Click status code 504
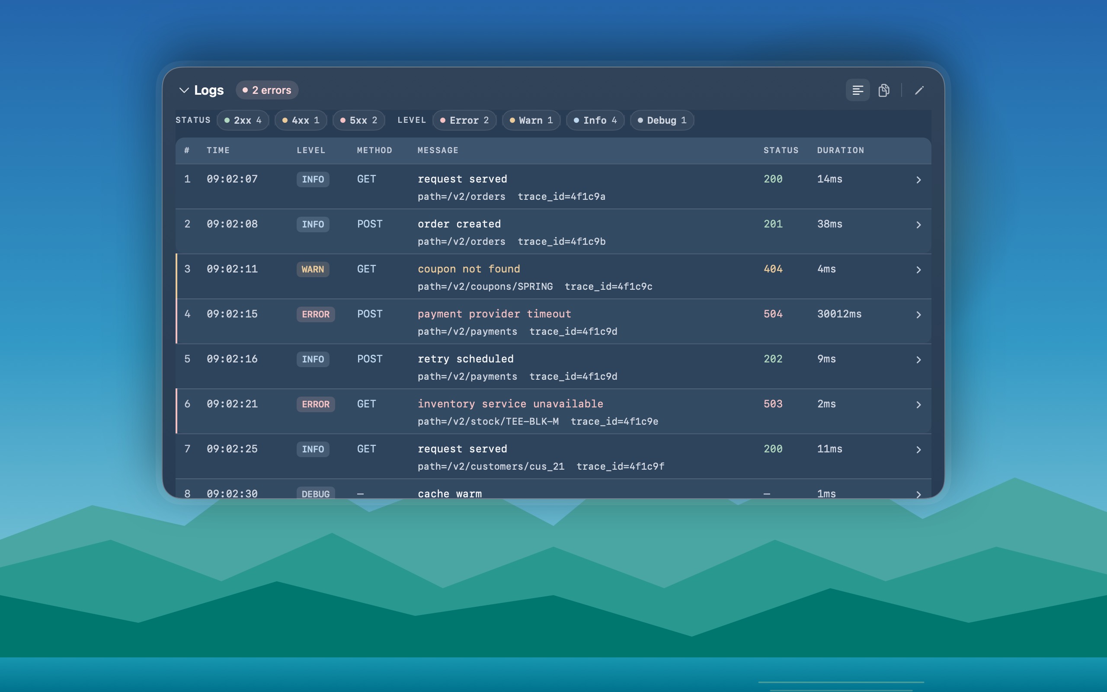The height and width of the screenshot is (692, 1107). click(x=773, y=314)
